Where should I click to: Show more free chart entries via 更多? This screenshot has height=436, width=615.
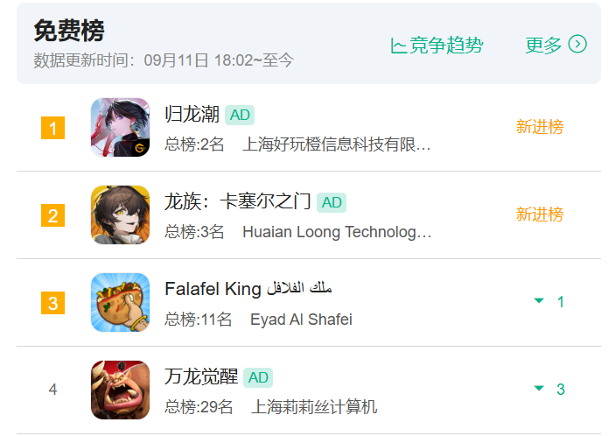coord(556,45)
